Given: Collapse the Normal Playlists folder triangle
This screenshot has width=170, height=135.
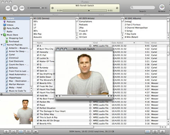Looking at the screenshot, I should point(1,45).
